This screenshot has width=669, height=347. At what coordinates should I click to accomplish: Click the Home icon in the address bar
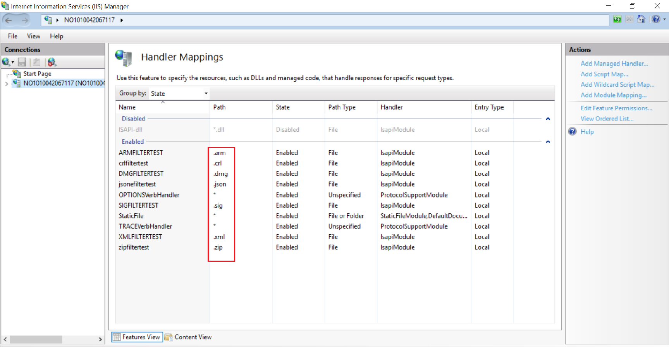point(641,19)
